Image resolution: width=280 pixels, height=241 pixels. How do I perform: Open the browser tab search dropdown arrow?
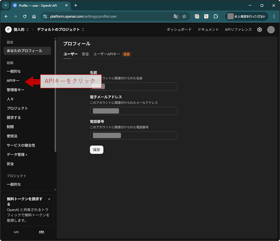[x=6, y=5]
